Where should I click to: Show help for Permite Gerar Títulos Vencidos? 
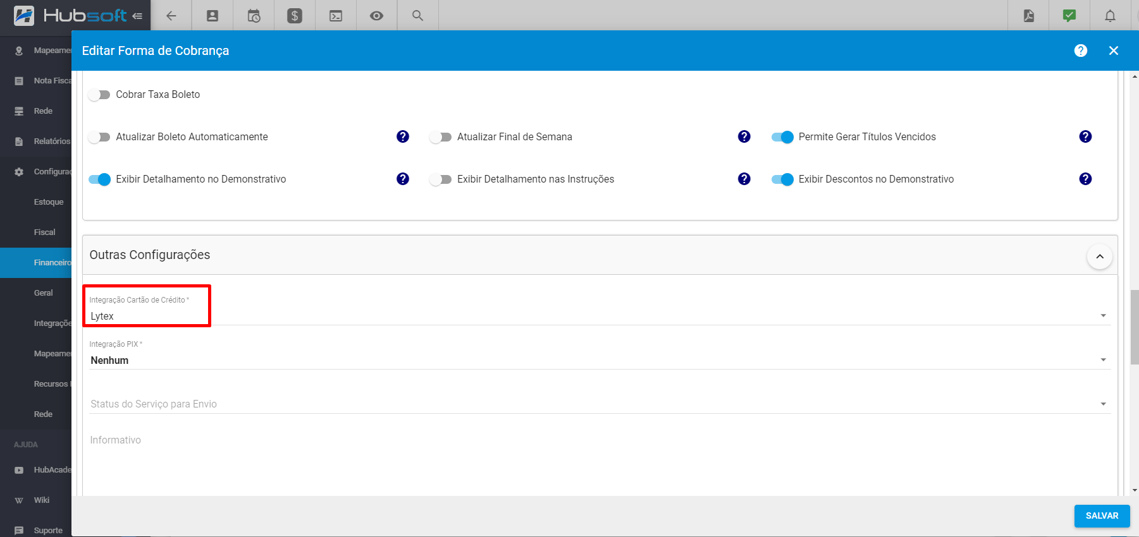1086,136
